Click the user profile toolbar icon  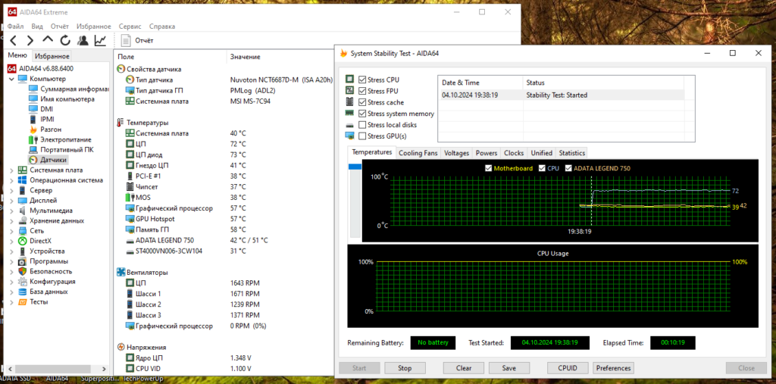pyautogui.click(x=83, y=41)
